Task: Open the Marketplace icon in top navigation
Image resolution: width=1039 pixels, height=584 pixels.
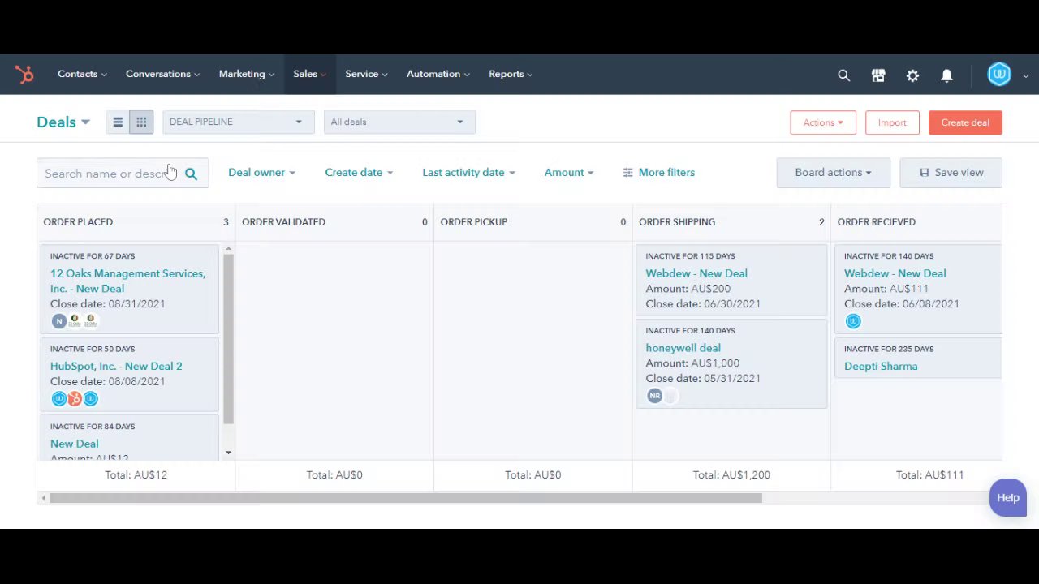Action: (878, 75)
